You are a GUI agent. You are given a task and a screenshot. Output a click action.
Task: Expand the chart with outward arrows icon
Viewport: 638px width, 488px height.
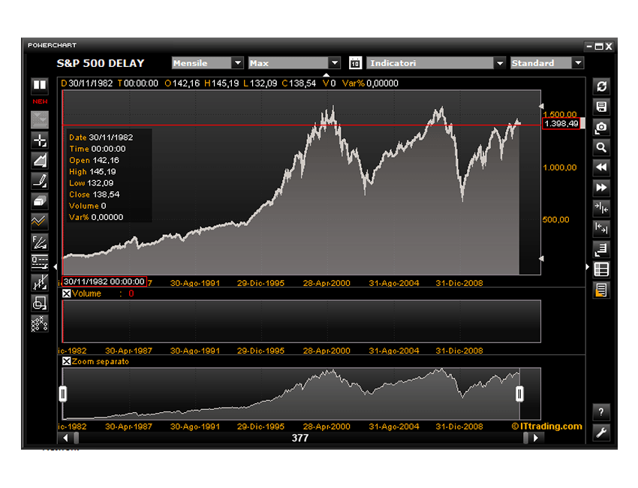pyautogui.click(x=601, y=228)
